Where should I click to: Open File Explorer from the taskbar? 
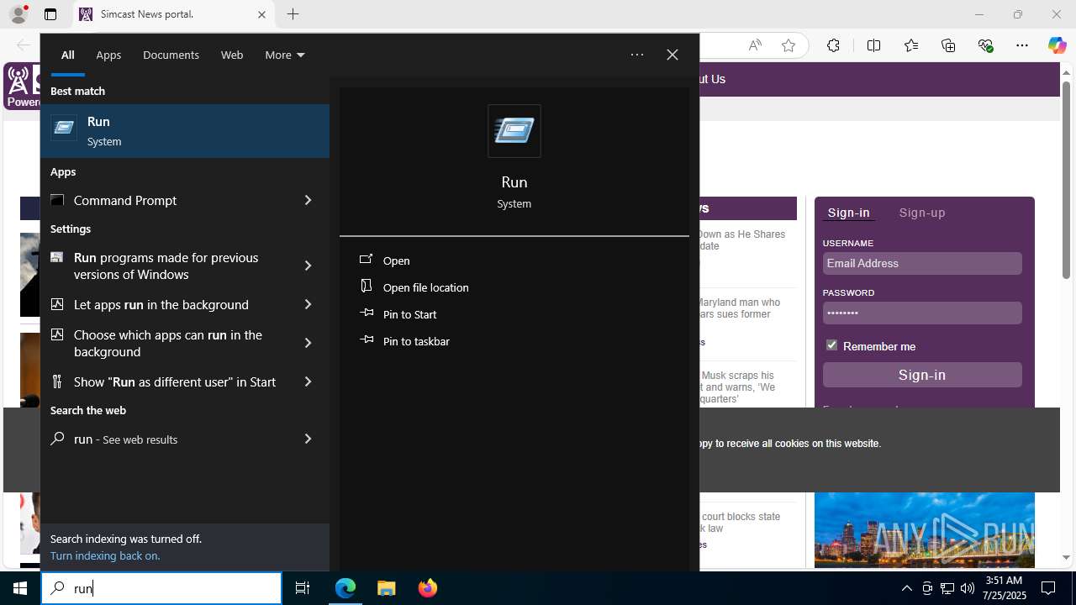387,588
